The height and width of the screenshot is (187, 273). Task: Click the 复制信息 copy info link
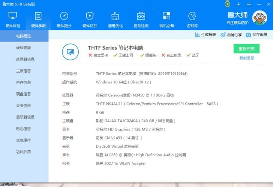click(246, 58)
